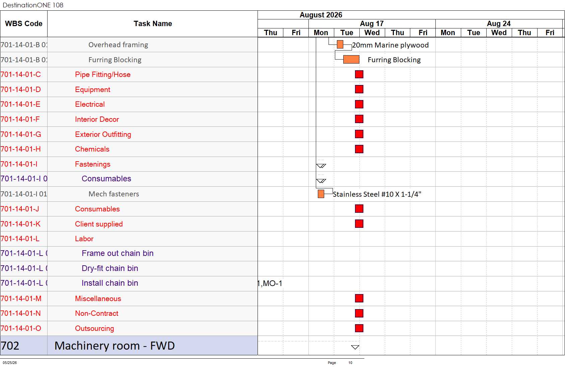Click the DestinationONE 108 project title
Screen dimensions: 565x367
(33, 5)
